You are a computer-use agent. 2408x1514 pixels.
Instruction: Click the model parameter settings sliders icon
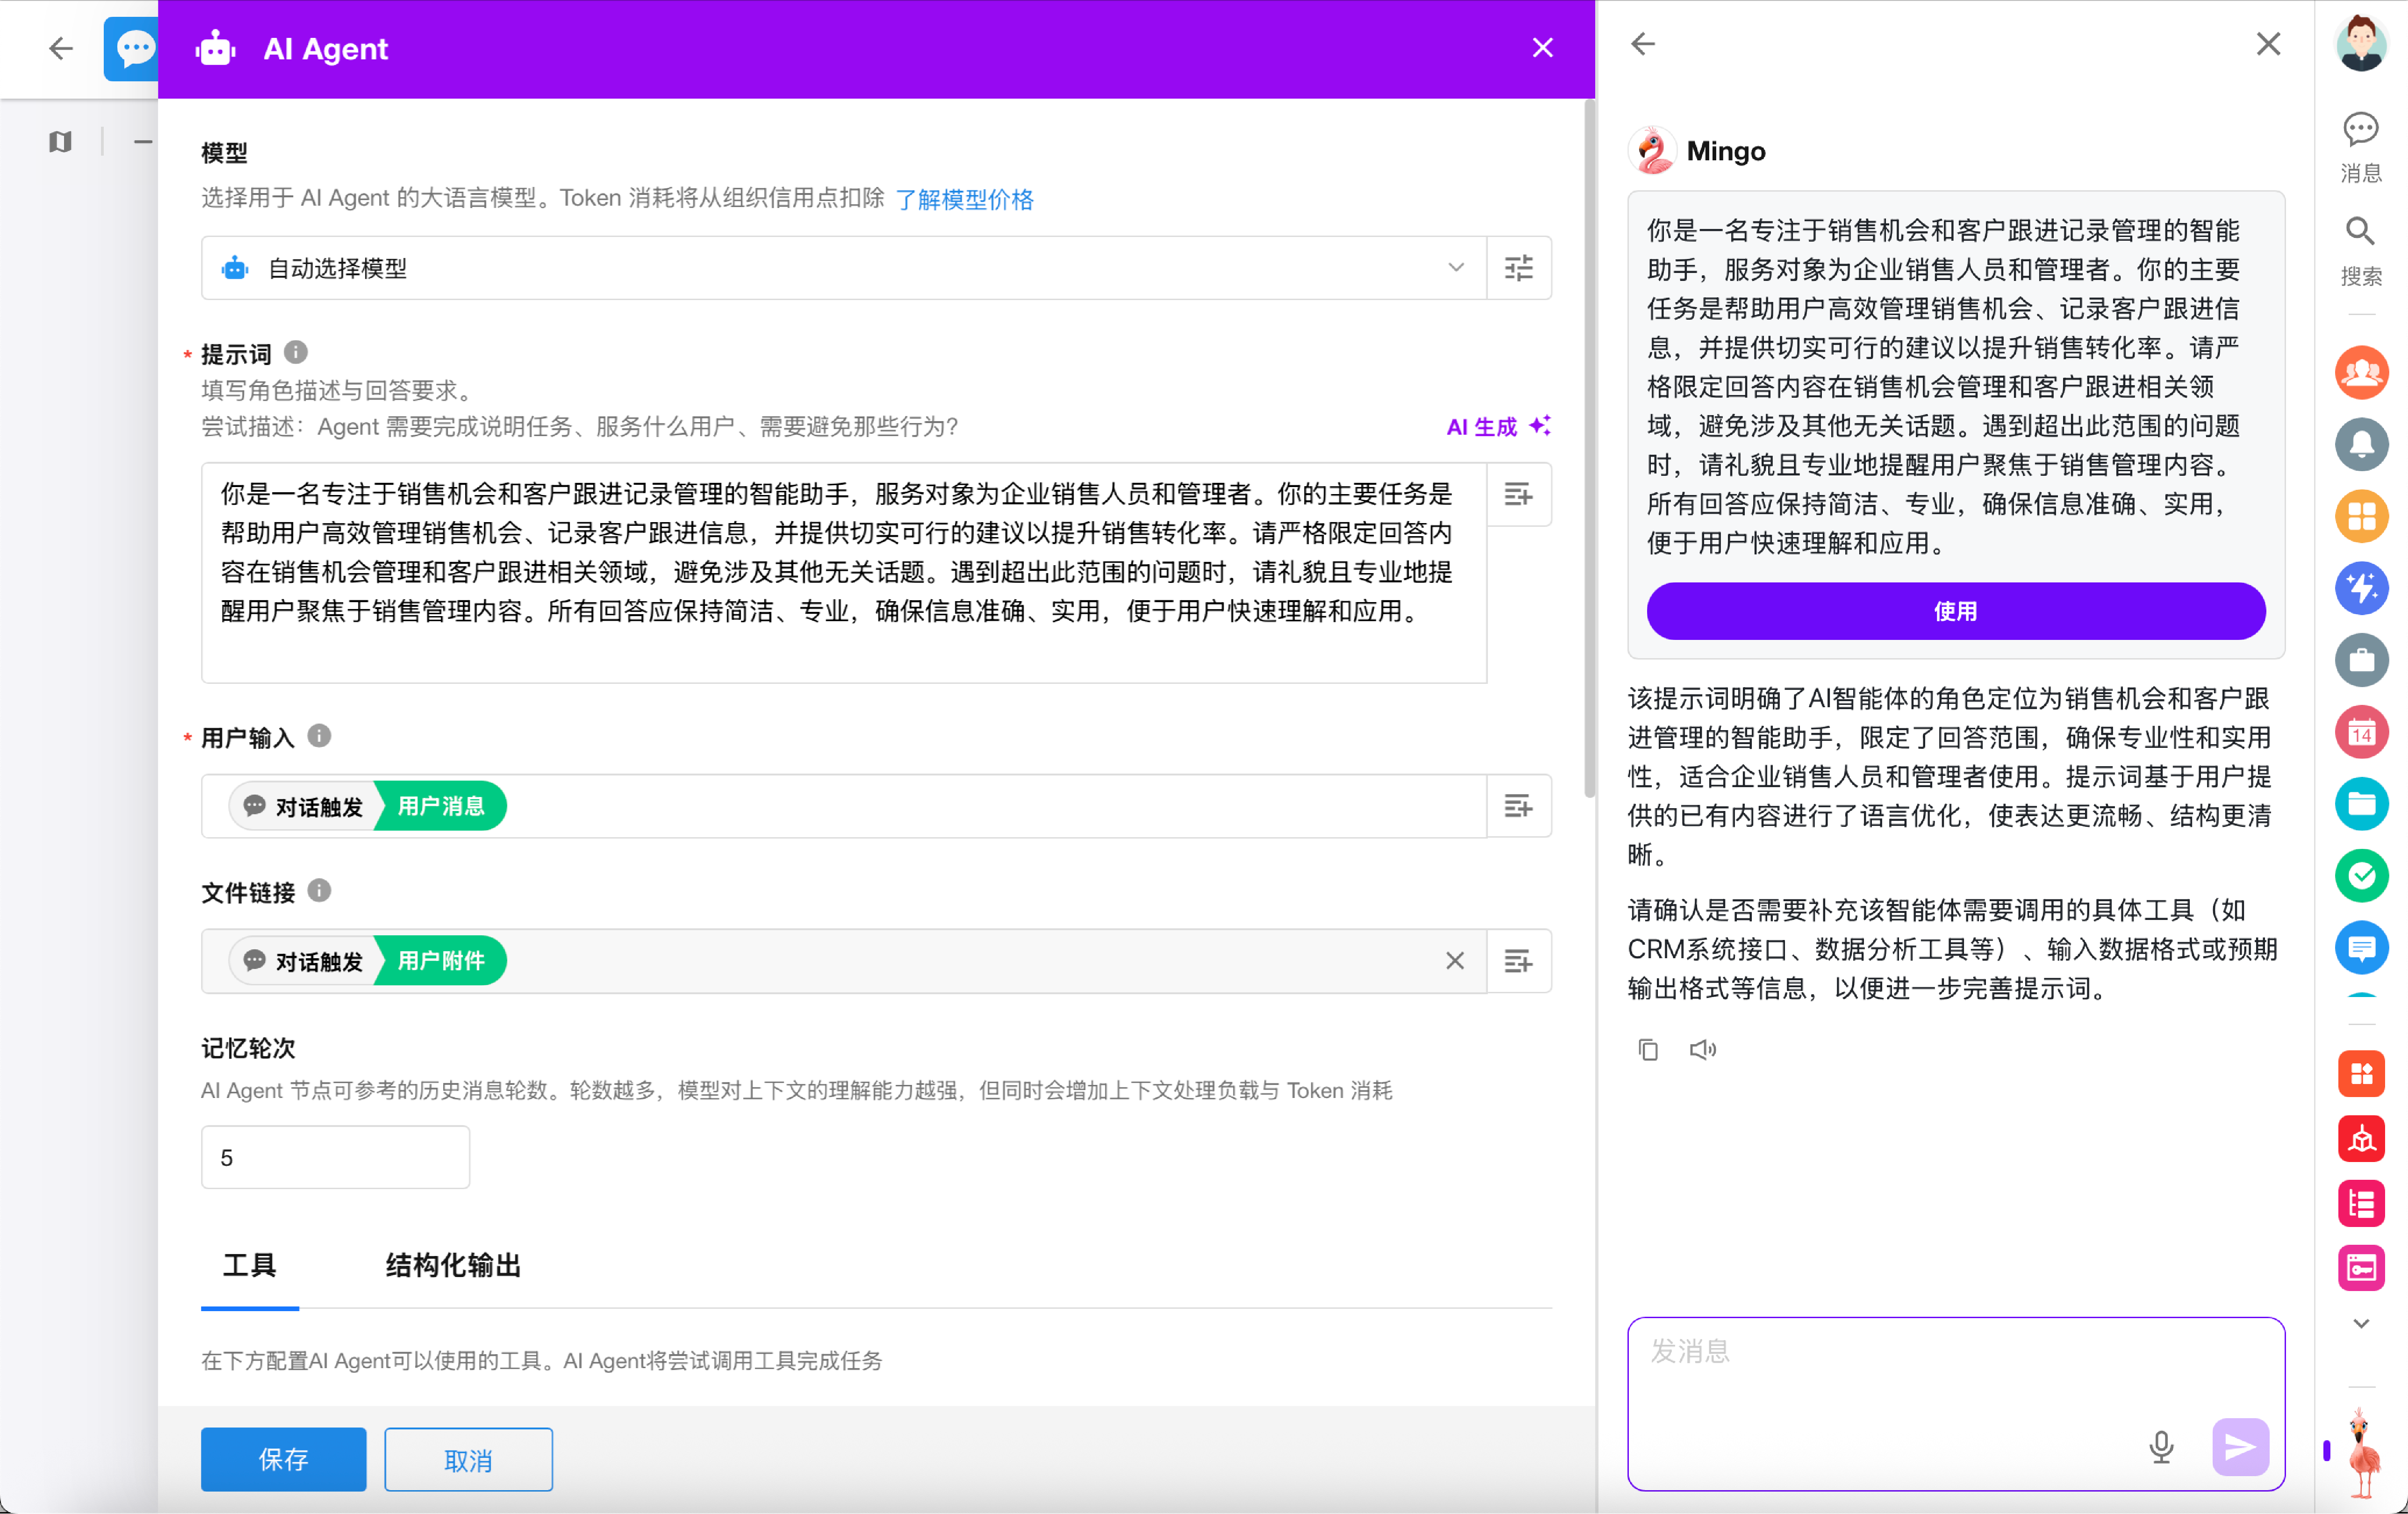[1518, 268]
